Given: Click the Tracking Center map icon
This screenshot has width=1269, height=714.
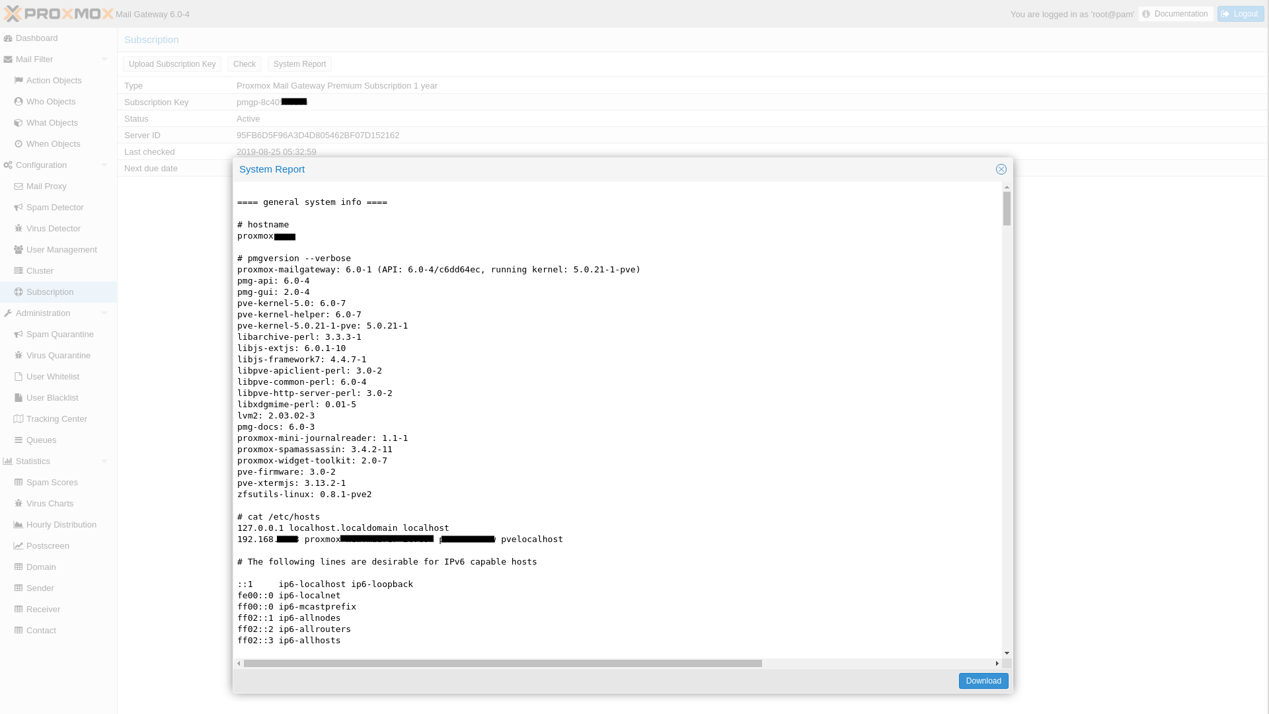Looking at the screenshot, I should click(19, 419).
